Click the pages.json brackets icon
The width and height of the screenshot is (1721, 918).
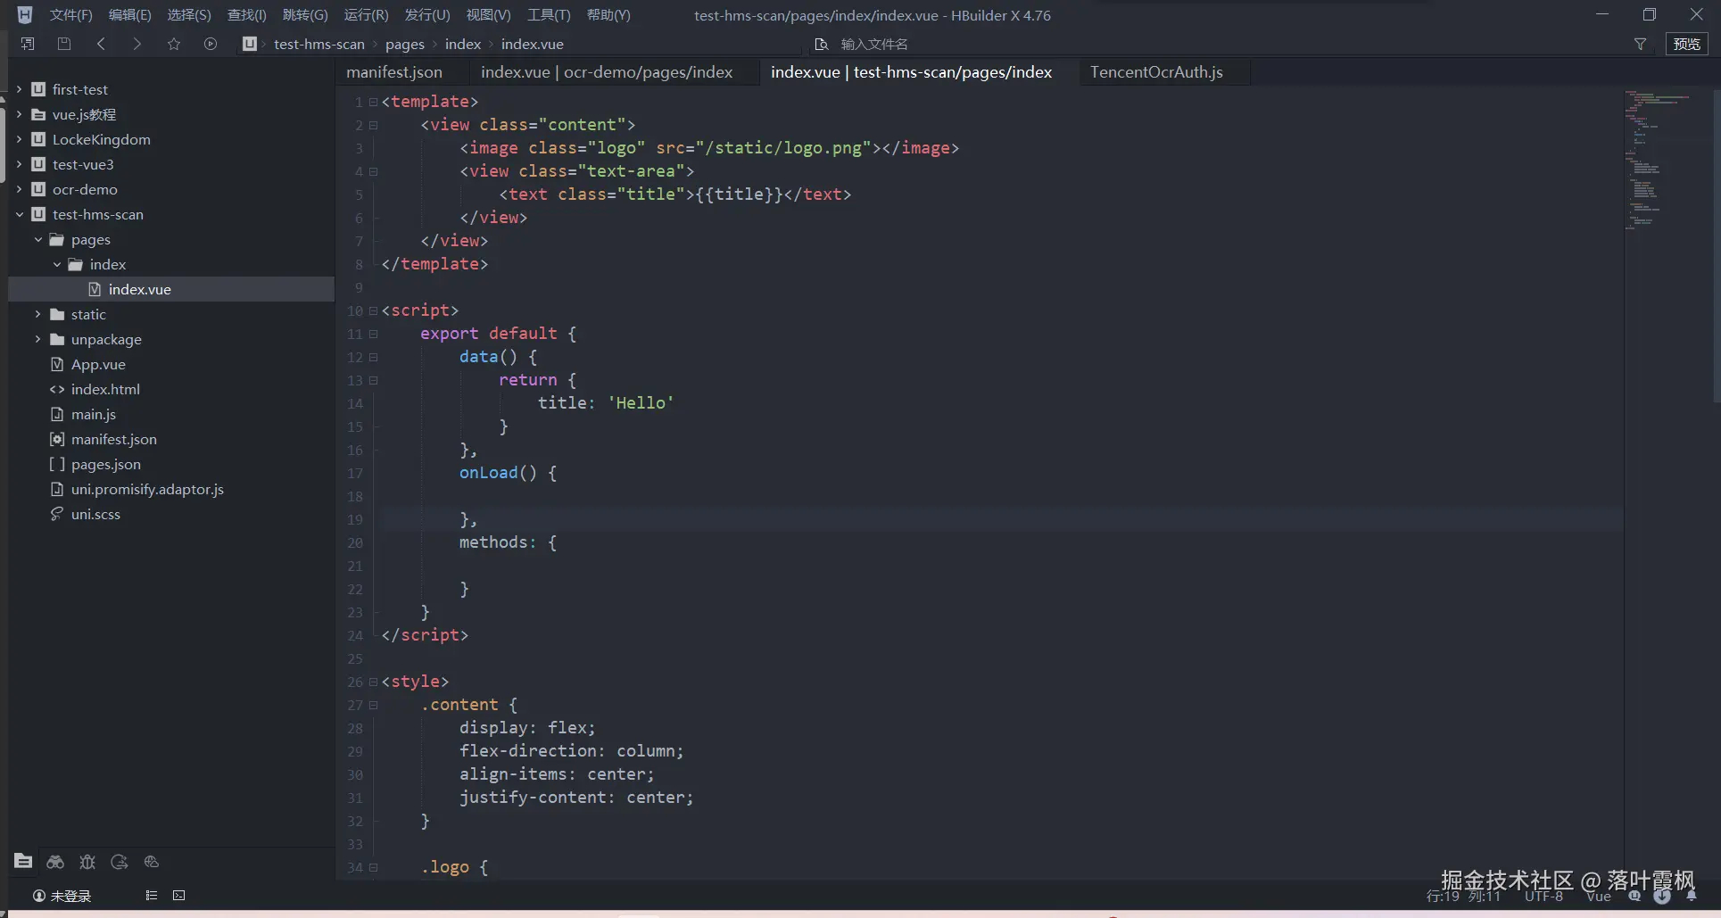57,464
